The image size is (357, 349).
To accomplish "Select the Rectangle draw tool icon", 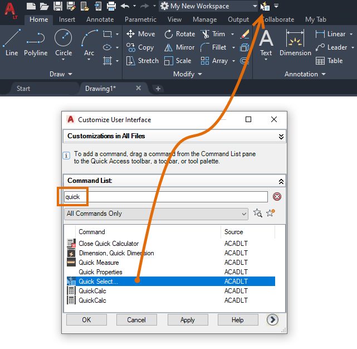I will click(107, 34).
